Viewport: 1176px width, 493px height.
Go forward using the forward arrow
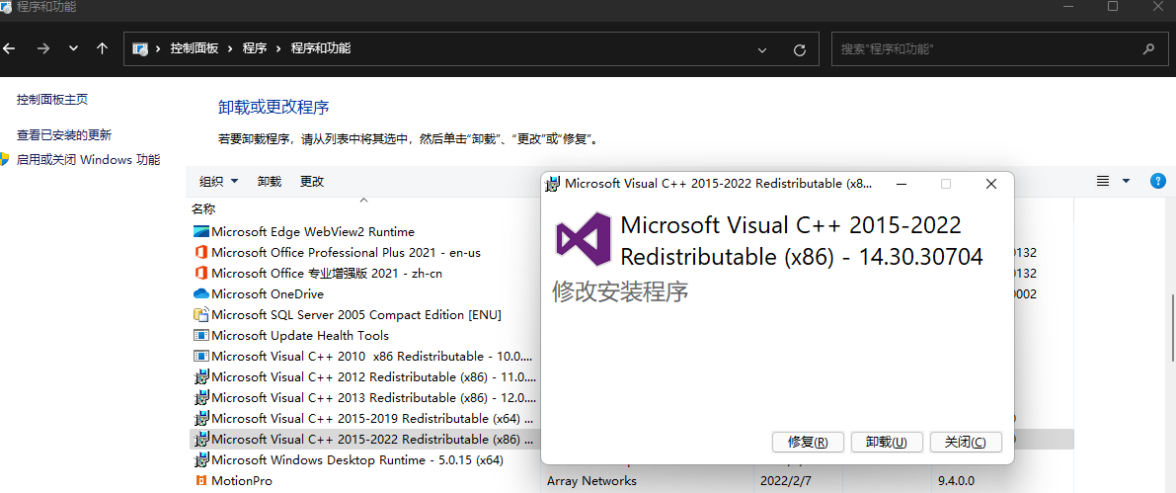(43, 48)
